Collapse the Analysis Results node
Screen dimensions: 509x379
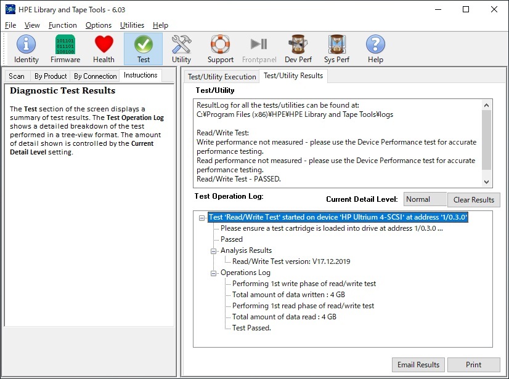214,251
